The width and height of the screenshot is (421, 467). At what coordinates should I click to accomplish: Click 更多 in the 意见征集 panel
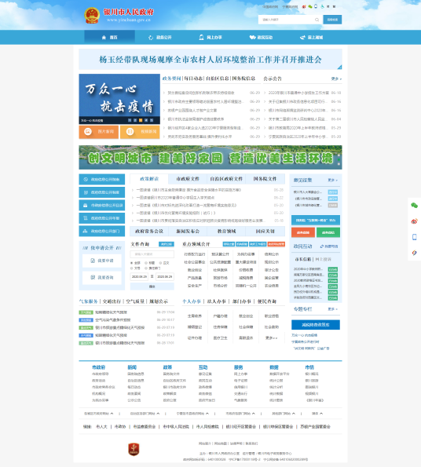(333, 181)
